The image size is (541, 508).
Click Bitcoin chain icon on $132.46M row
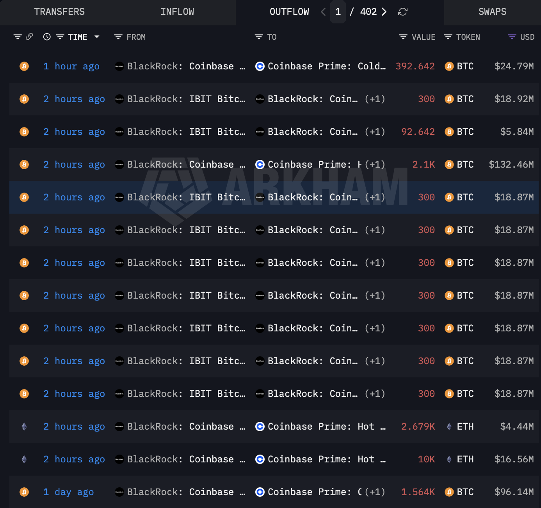[24, 165]
